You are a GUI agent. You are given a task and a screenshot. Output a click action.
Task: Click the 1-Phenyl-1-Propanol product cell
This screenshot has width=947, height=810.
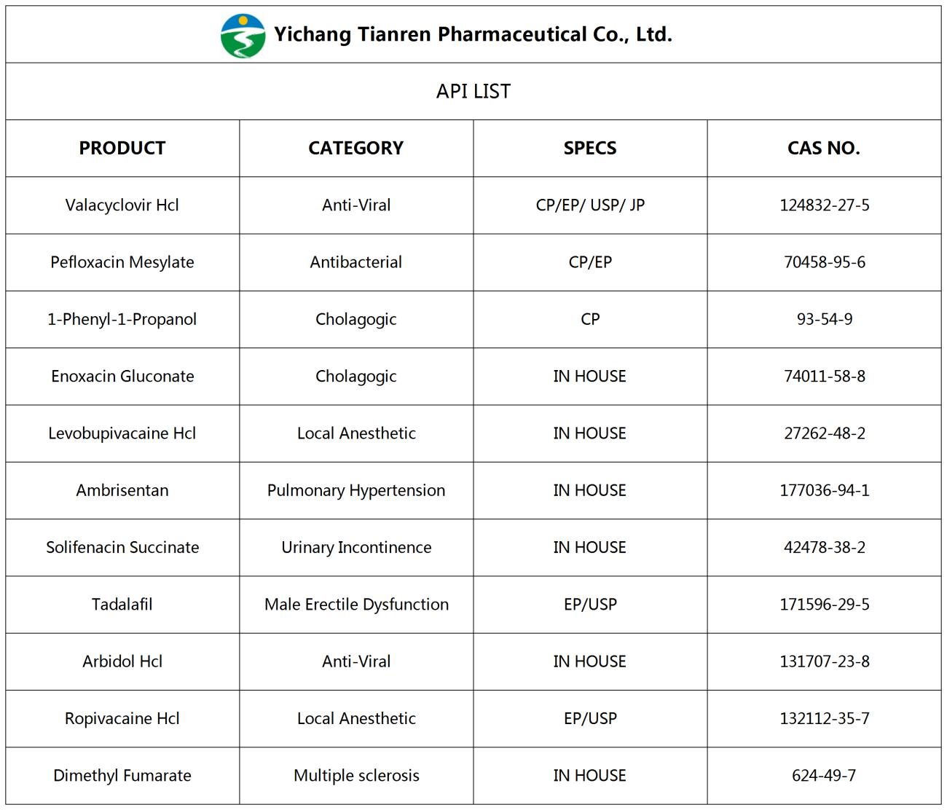pyautogui.click(x=122, y=319)
